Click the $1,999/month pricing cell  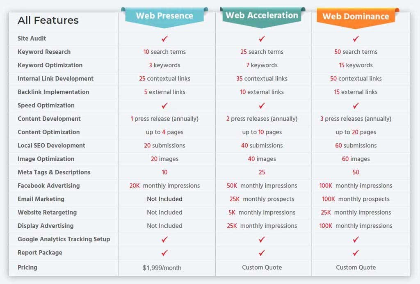pos(162,268)
